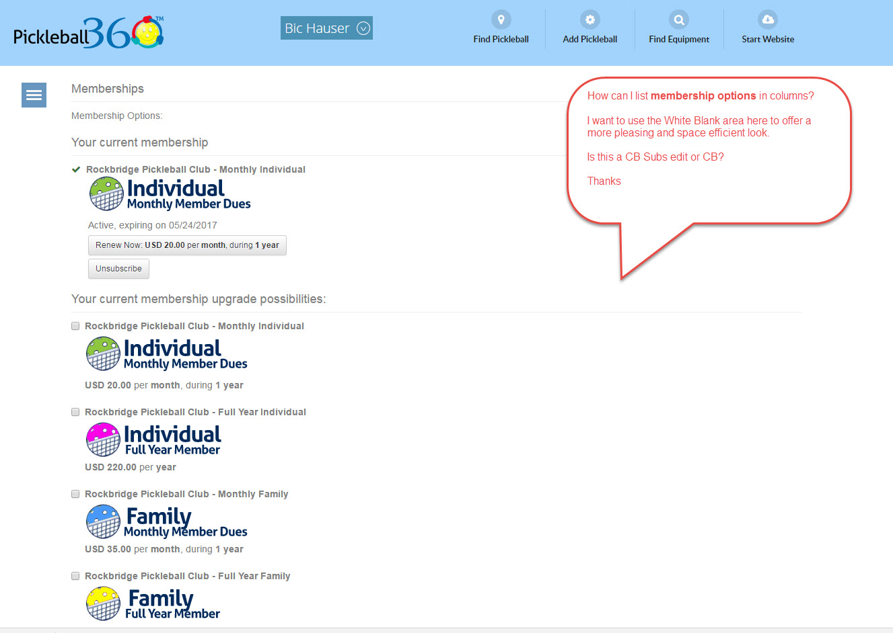This screenshot has width=893, height=633.
Task: Click the blue Family Monthly Member Dues image
Action: tap(166, 522)
